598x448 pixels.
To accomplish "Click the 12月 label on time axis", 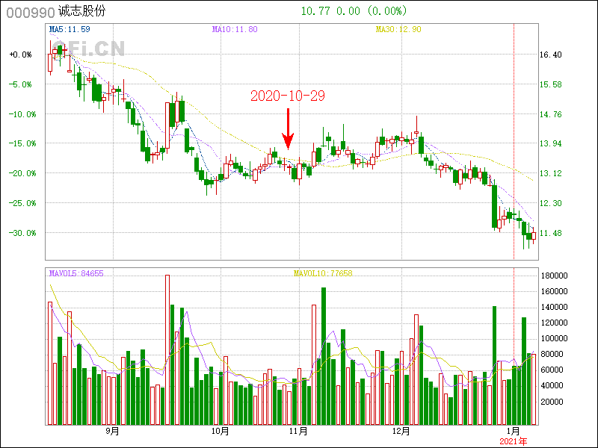I will 401,432.
